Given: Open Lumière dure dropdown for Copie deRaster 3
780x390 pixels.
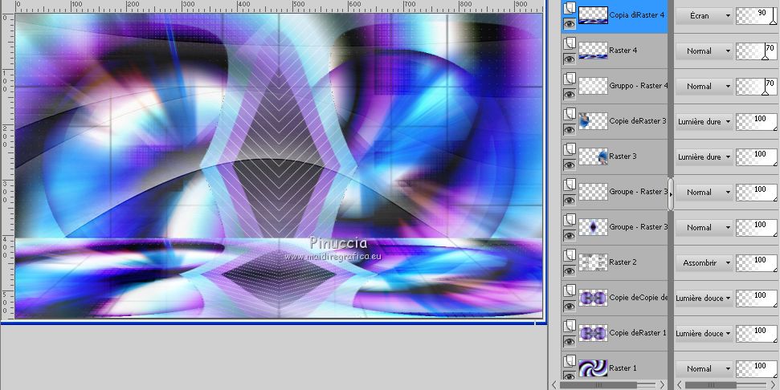Looking at the screenshot, I should [x=704, y=122].
